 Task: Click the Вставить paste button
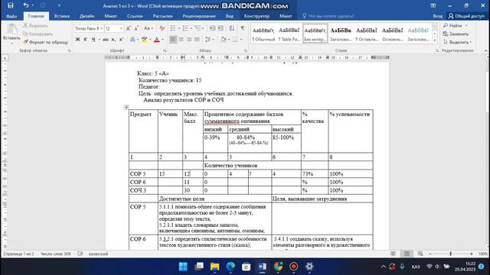pos(12,32)
